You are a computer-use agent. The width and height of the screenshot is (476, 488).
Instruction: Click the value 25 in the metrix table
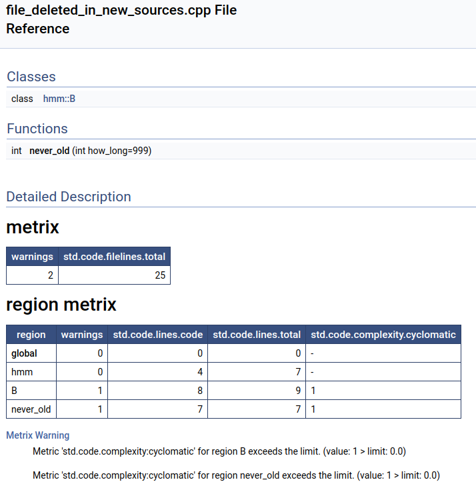160,275
